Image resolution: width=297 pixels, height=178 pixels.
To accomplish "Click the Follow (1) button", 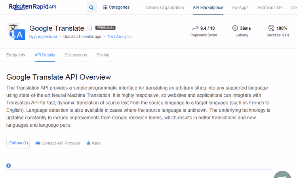I will click(18, 143).
